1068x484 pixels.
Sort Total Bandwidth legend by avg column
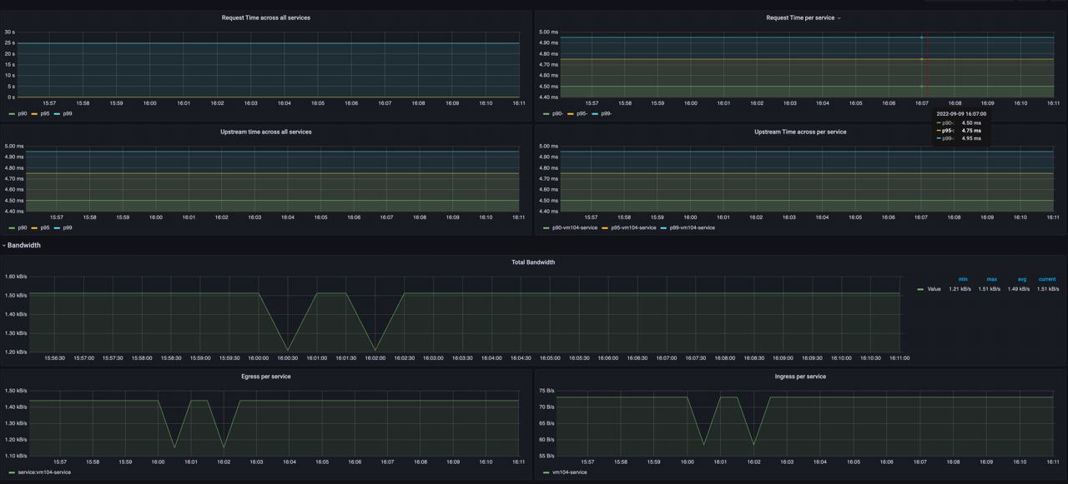[x=1022, y=279]
